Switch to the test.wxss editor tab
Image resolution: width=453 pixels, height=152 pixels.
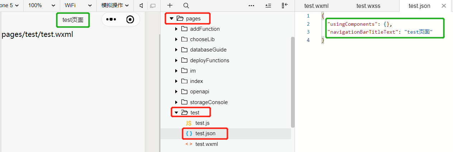[x=368, y=6]
